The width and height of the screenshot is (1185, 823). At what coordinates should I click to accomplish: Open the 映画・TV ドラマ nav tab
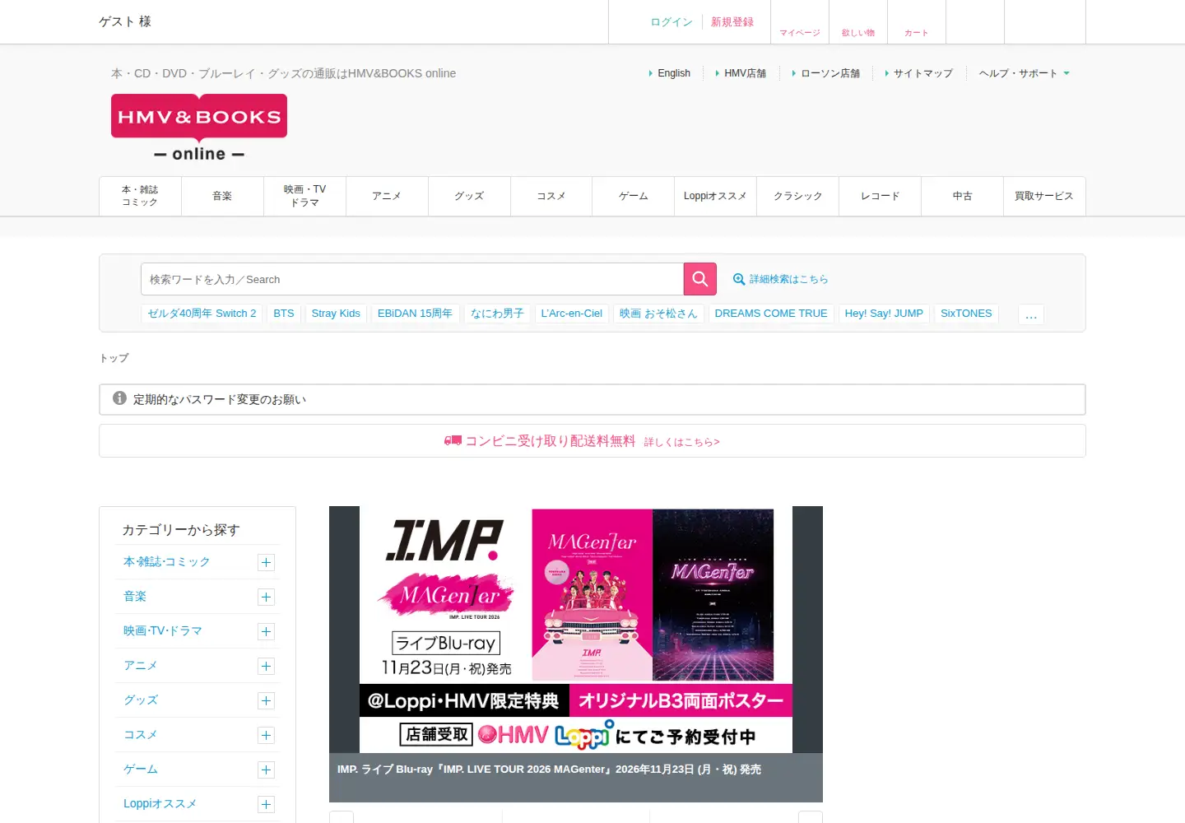tap(304, 196)
